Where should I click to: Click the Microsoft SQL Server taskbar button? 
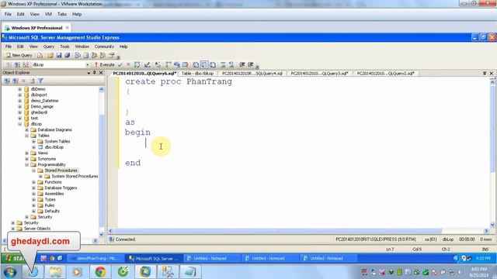point(155,258)
